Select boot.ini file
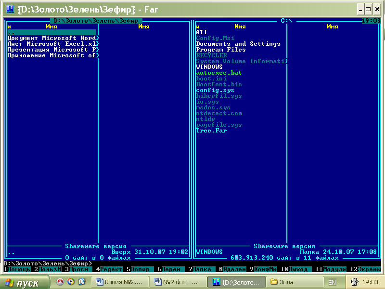The image size is (385, 289). 211,79
